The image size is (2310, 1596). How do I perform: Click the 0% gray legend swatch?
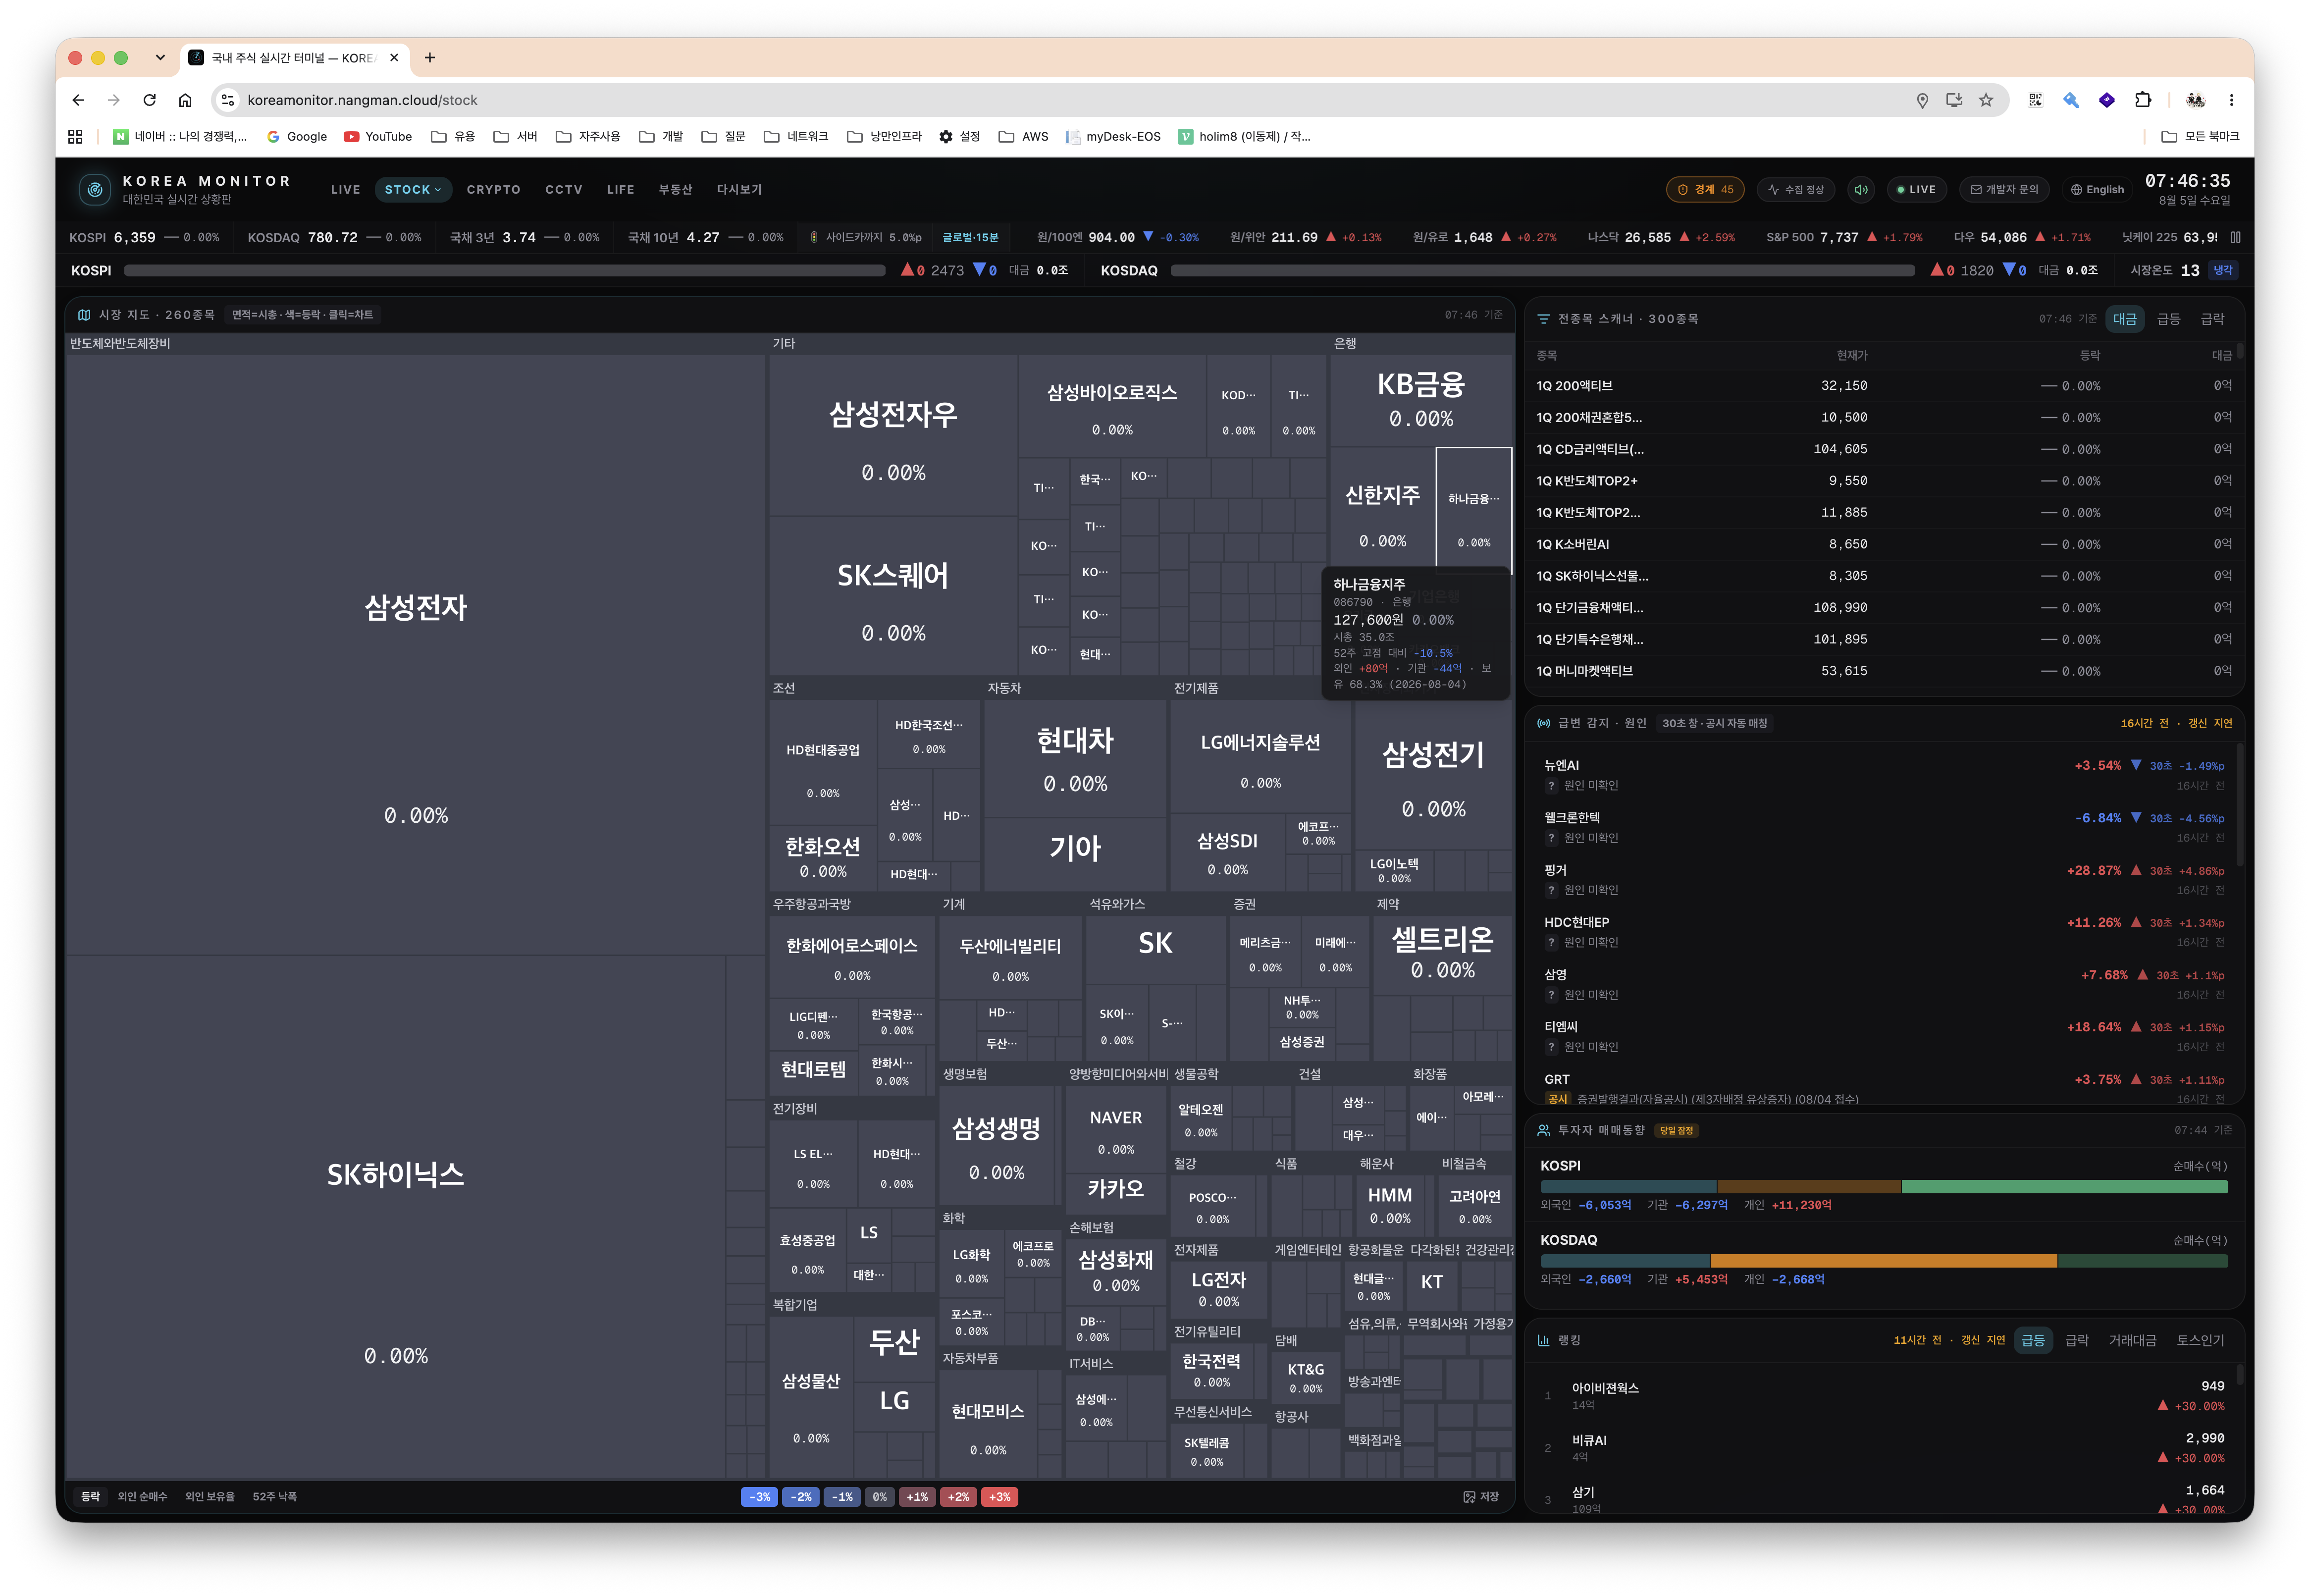coord(880,1497)
